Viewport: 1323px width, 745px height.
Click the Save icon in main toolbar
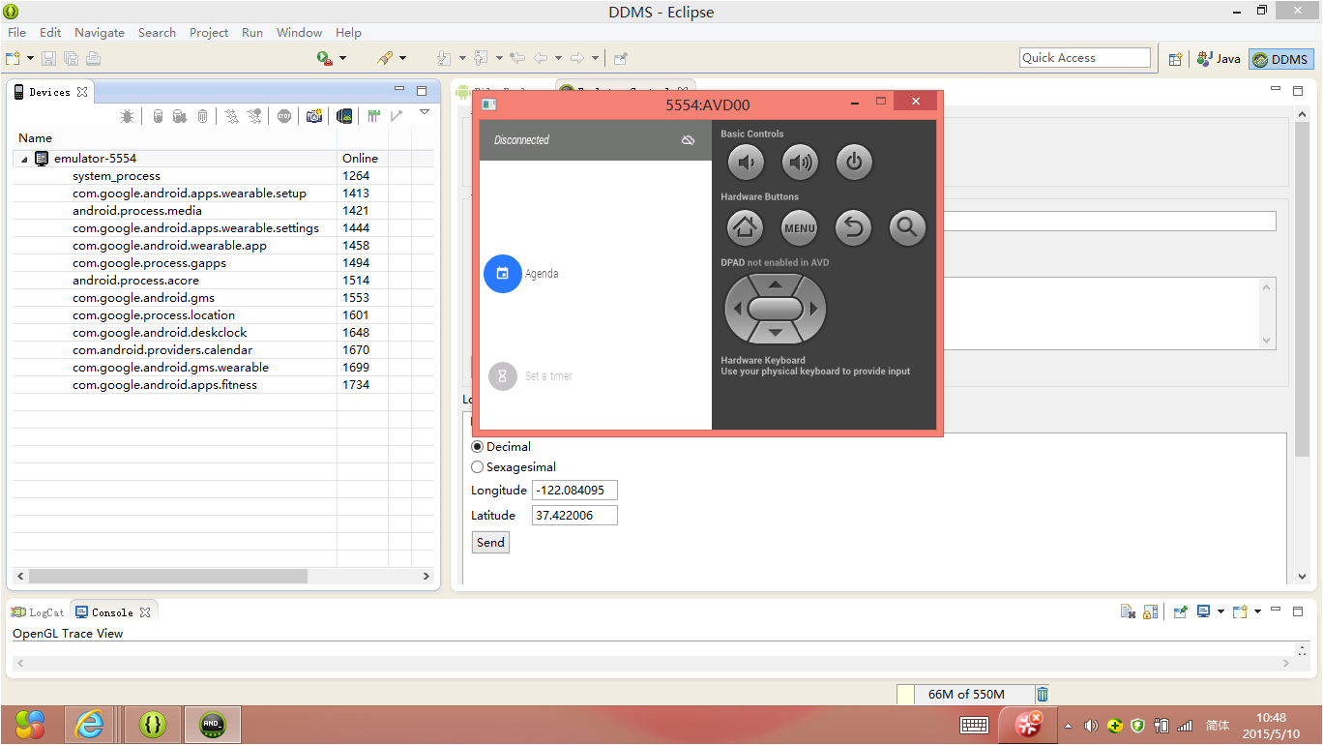click(x=49, y=59)
